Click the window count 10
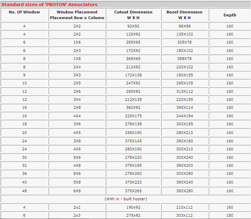The width and height of the screenshot is (251, 219). (24, 83)
